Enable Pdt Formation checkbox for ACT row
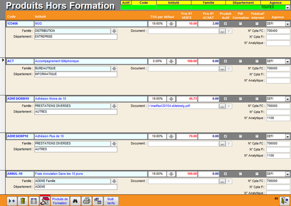The width and height of the screenshot is (291, 206). click(240, 61)
